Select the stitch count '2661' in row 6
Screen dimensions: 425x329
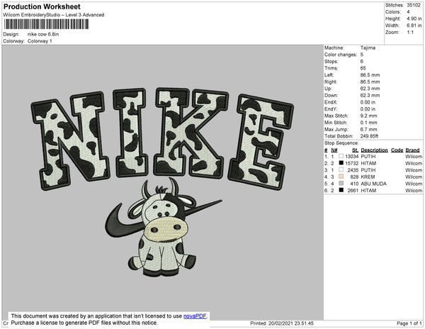point(353,191)
